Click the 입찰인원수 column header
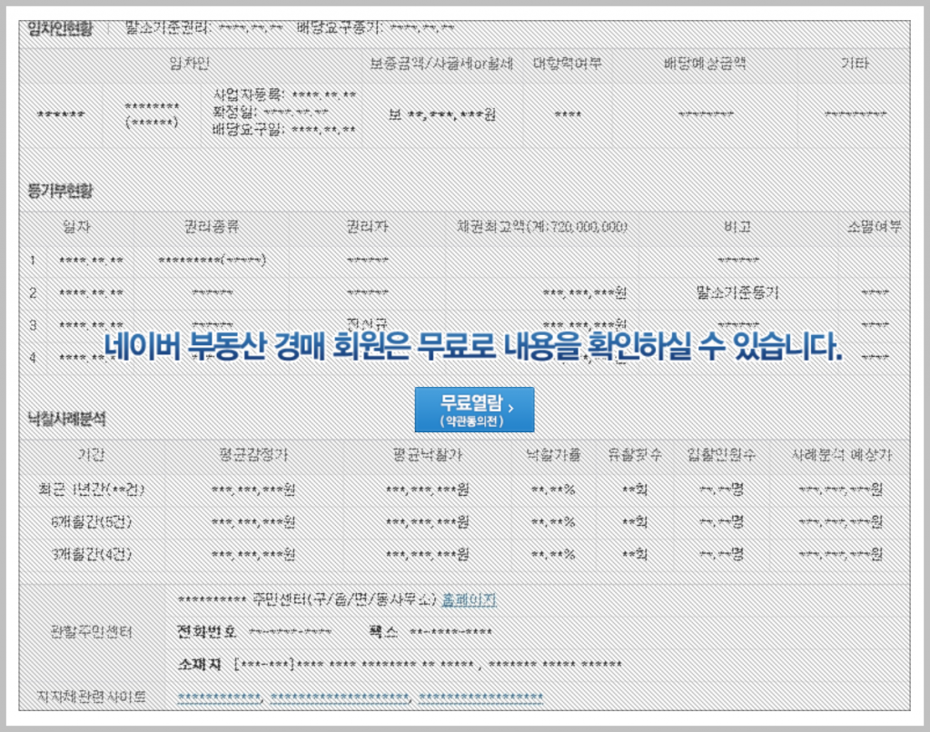The height and width of the screenshot is (732, 930). (721, 455)
